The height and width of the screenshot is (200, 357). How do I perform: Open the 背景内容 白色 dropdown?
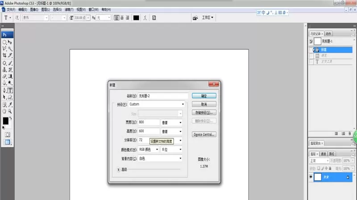click(160, 158)
